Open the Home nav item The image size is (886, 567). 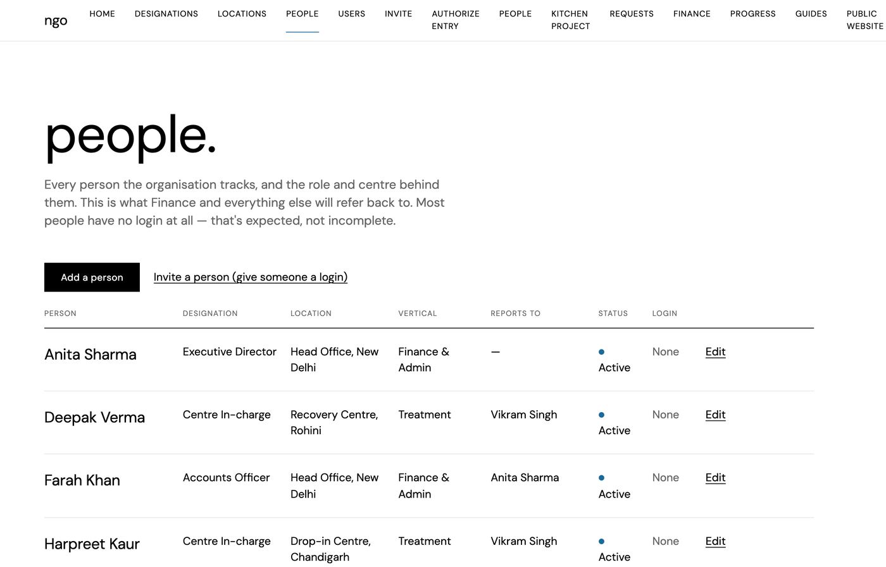point(102,14)
